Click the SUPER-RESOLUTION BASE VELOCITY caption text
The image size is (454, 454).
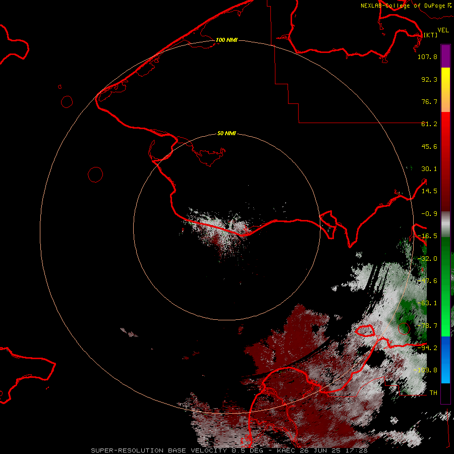tap(159, 450)
